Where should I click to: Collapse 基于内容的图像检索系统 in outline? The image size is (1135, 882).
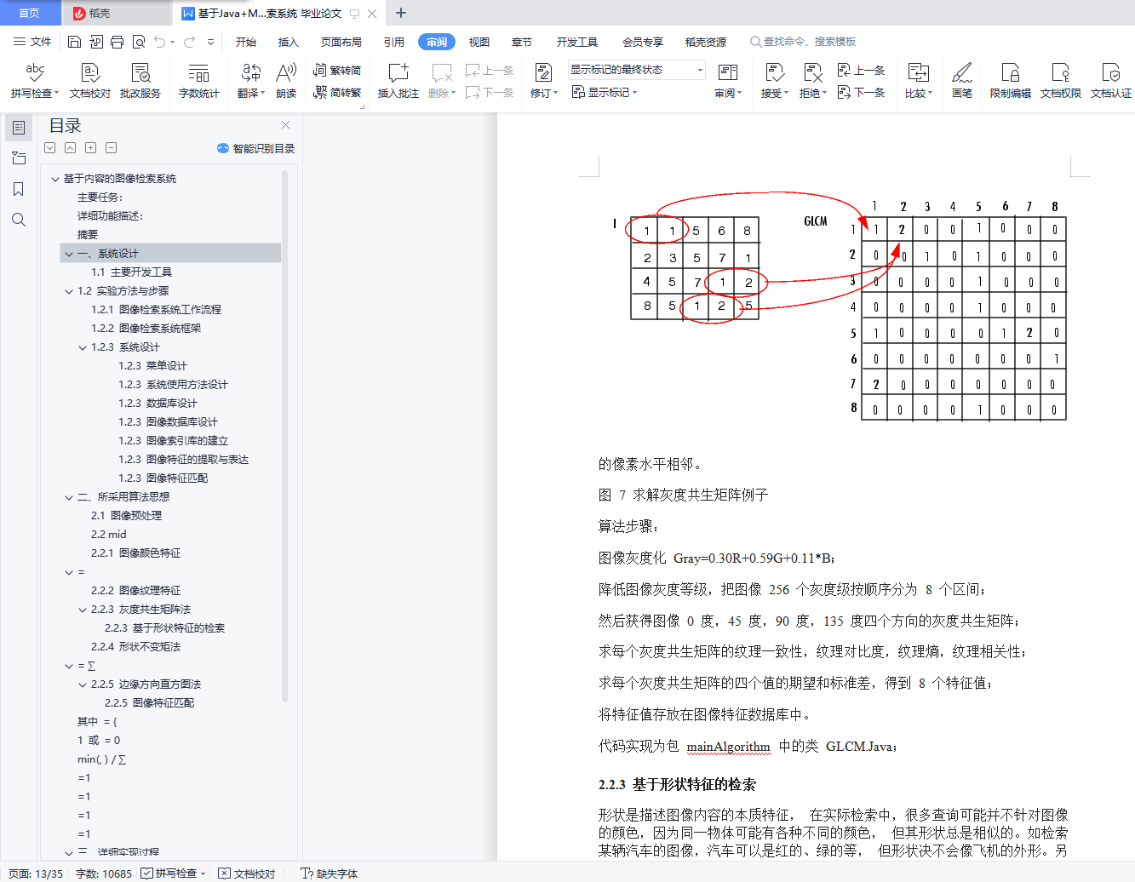click(x=55, y=179)
